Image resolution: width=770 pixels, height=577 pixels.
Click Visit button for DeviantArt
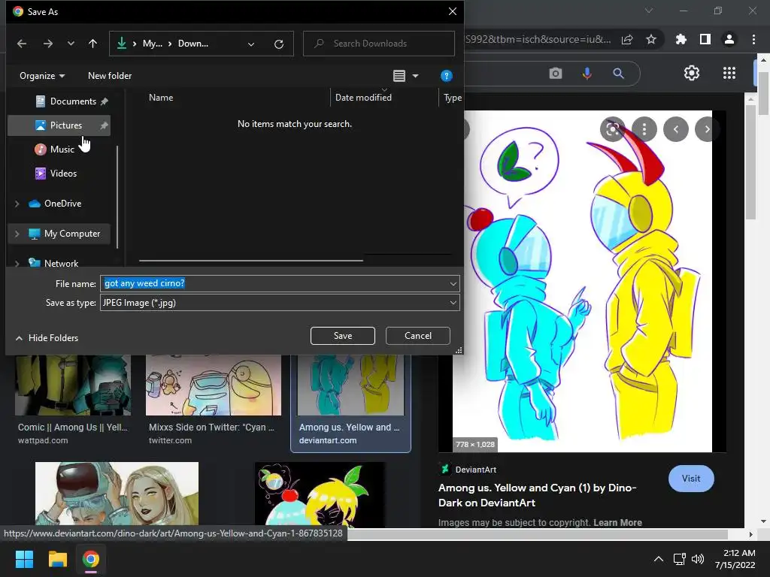pyautogui.click(x=691, y=479)
